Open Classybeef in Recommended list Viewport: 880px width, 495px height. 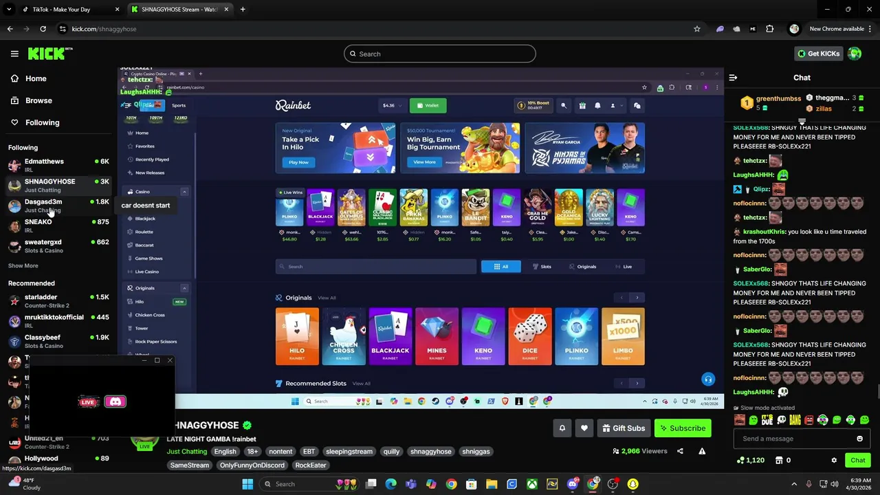58,341
